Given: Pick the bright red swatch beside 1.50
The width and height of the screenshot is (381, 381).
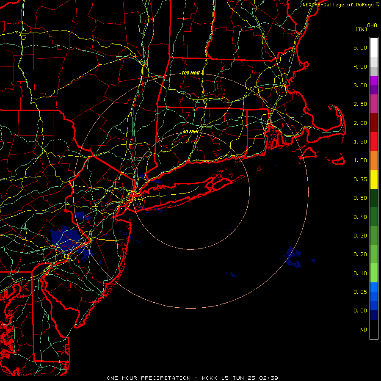Looking at the screenshot, I should (374, 141).
